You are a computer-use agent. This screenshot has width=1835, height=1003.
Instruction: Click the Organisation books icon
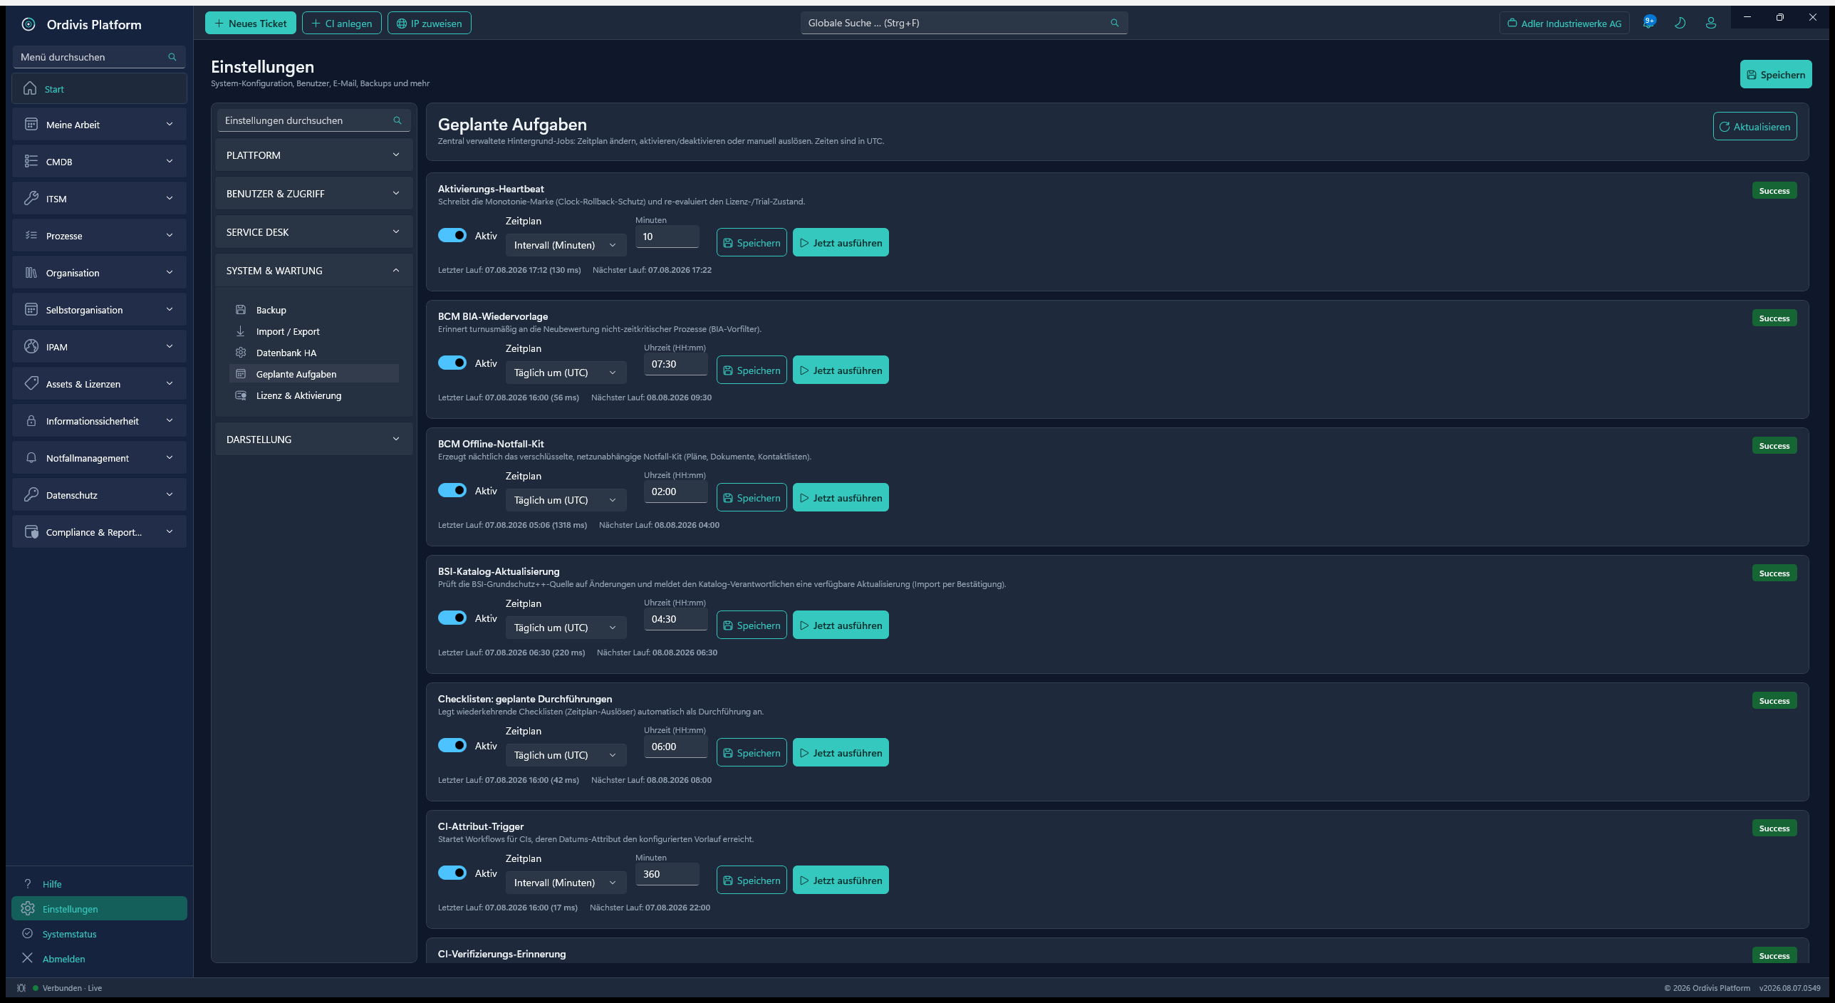[31, 273]
